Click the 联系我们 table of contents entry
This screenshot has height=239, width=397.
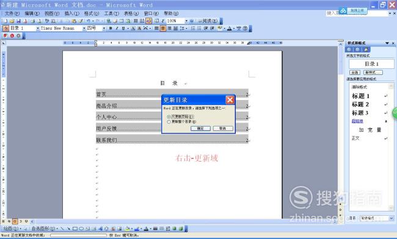pos(172,140)
